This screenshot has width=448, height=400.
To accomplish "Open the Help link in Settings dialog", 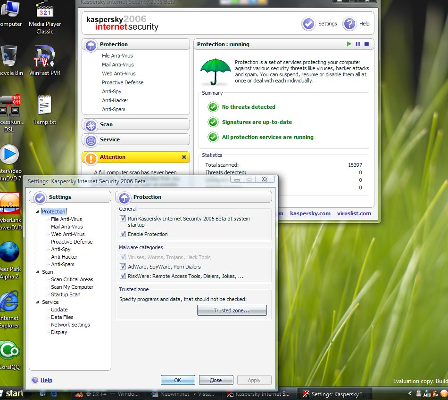I will (46, 380).
